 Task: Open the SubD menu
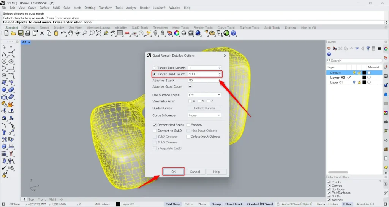click(56, 8)
